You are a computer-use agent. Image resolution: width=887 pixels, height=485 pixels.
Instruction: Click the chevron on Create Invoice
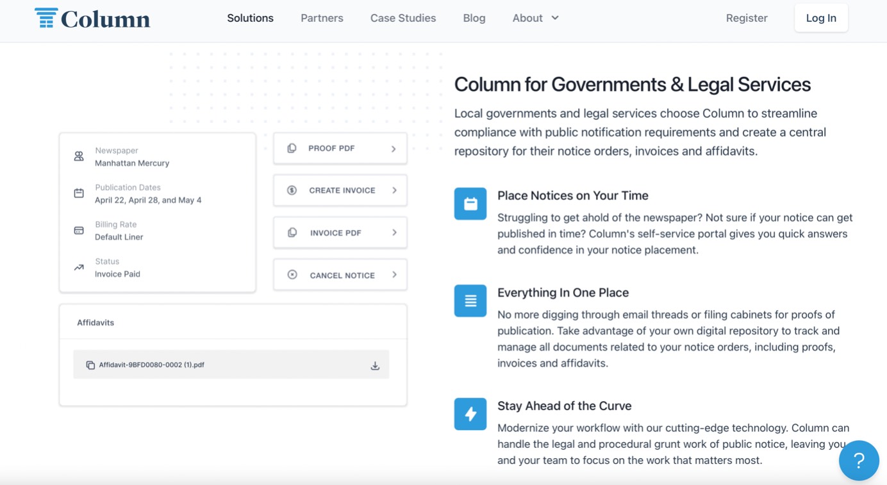pos(394,190)
